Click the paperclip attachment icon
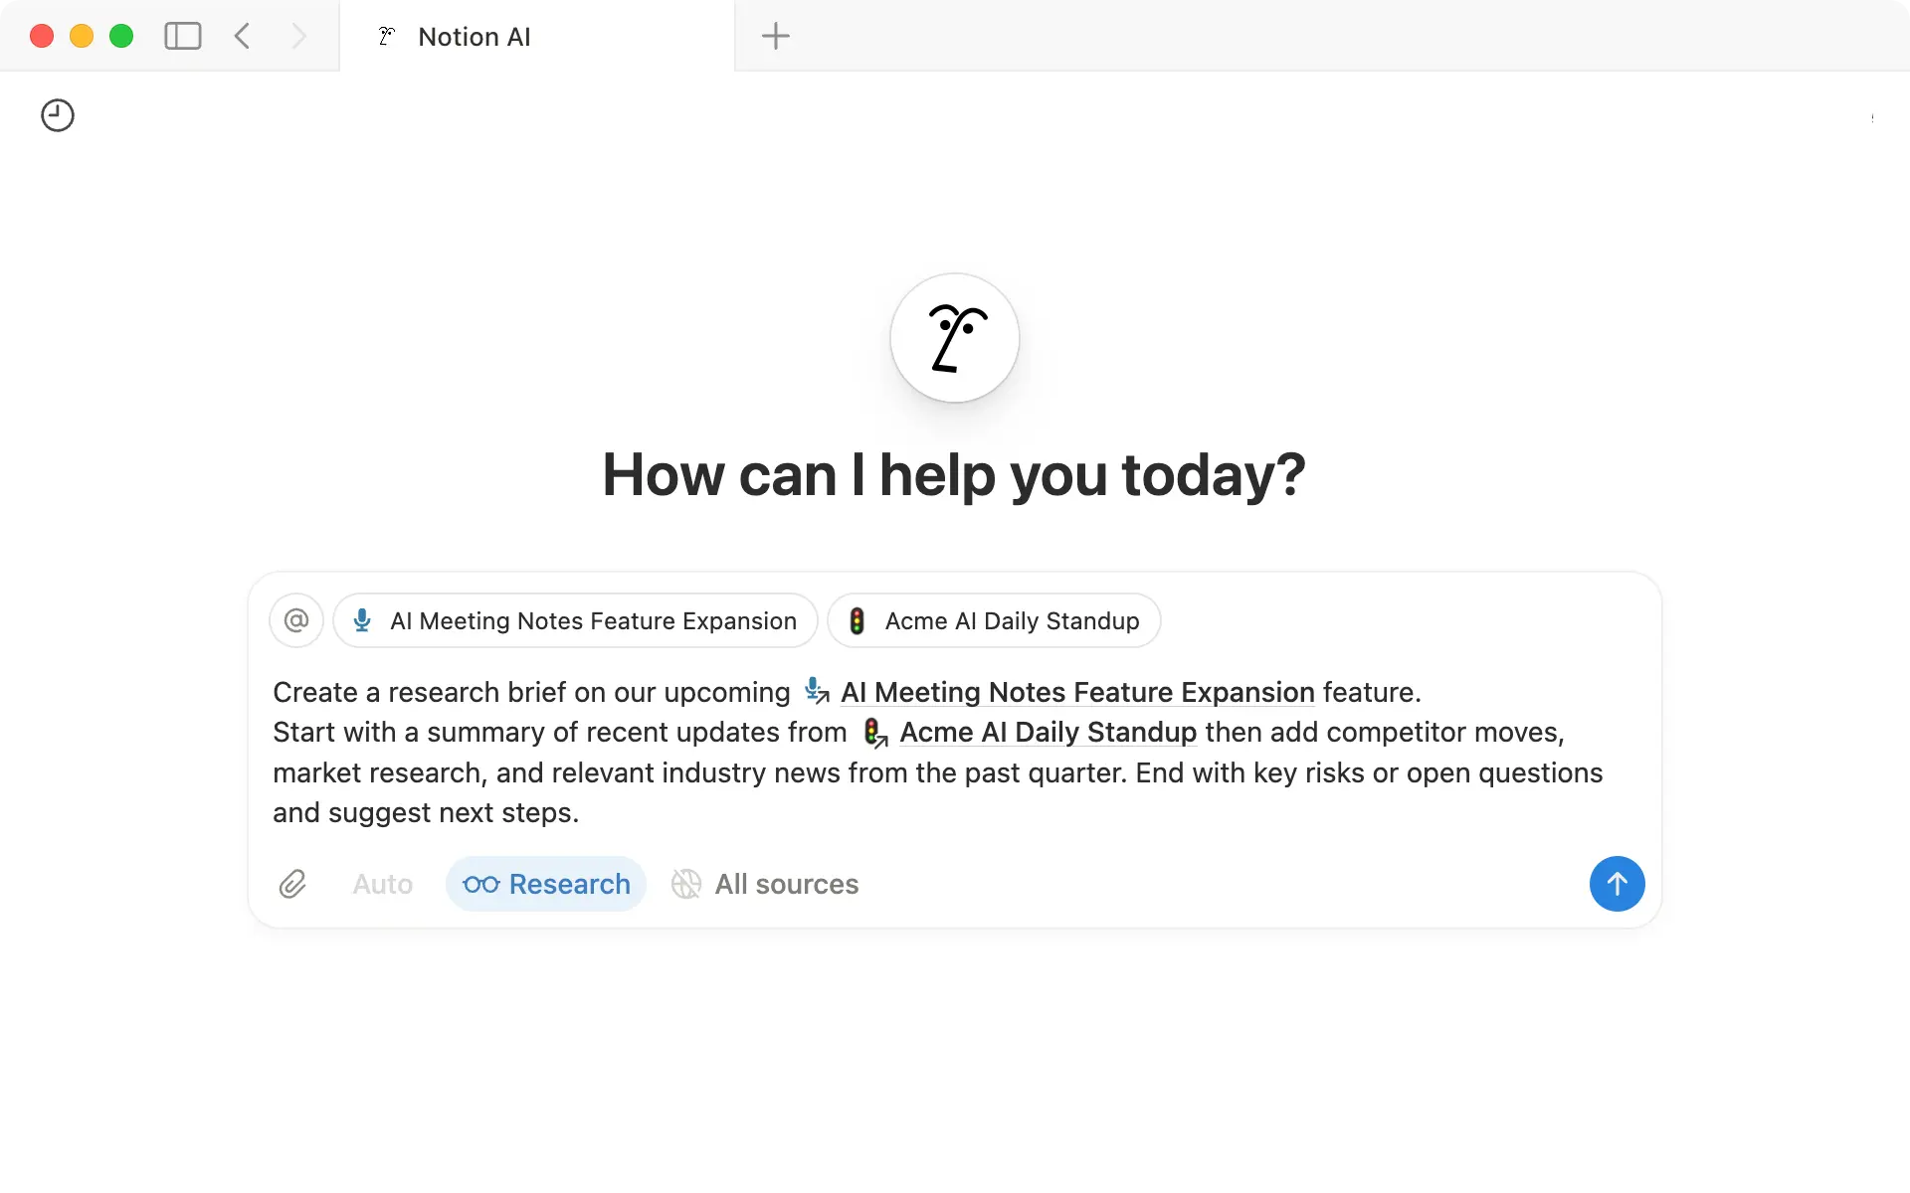Viewport: 1910px width, 1193px height. pyautogui.click(x=292, y=884)
